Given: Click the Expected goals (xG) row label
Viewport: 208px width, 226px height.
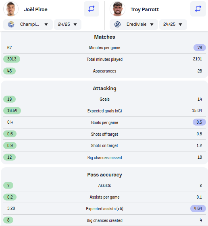Looking at the screenshot, I should coord(104,111).
